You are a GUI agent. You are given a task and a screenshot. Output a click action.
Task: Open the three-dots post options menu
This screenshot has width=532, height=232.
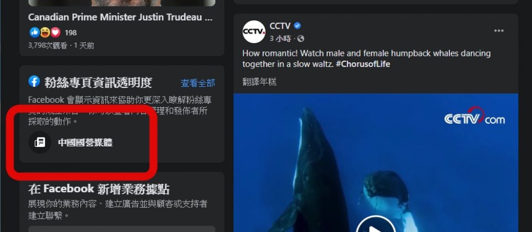[499, 31]
